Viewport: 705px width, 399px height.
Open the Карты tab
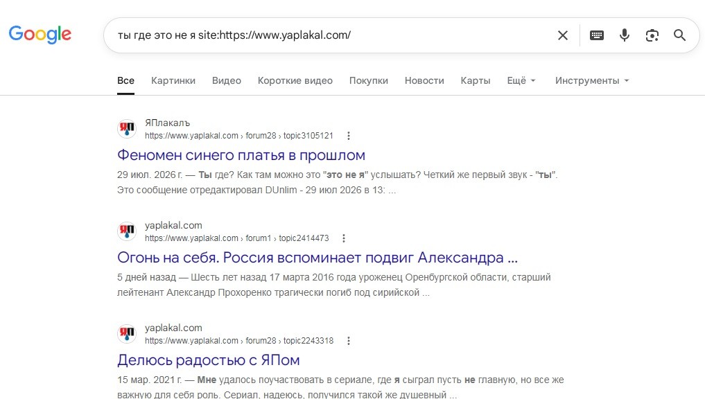click(476, 81)
